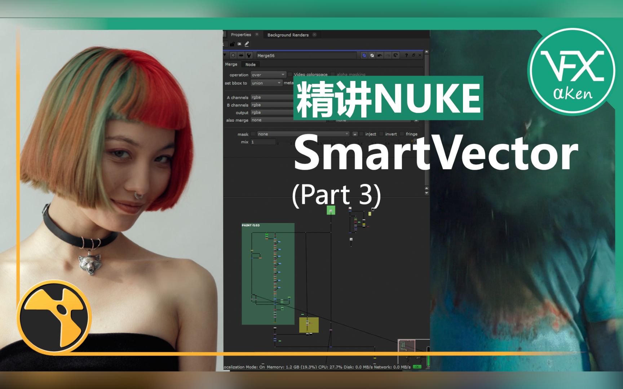Viewport: 623px width, 389px height.
Task: Click inside the mix value field
Action: [x=263, y=142]
